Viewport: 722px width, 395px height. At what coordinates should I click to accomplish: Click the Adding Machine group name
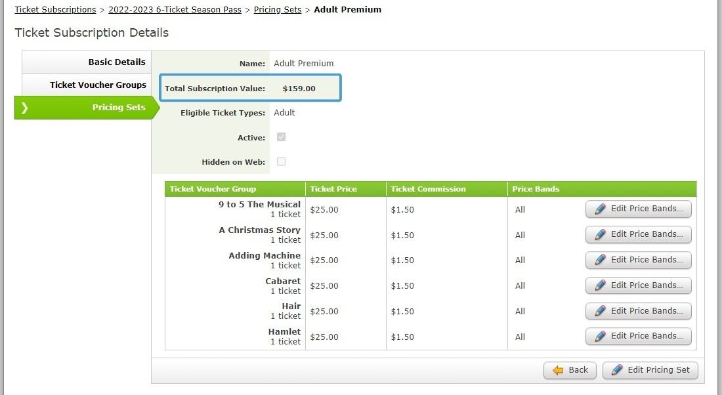tap(265, 255)
